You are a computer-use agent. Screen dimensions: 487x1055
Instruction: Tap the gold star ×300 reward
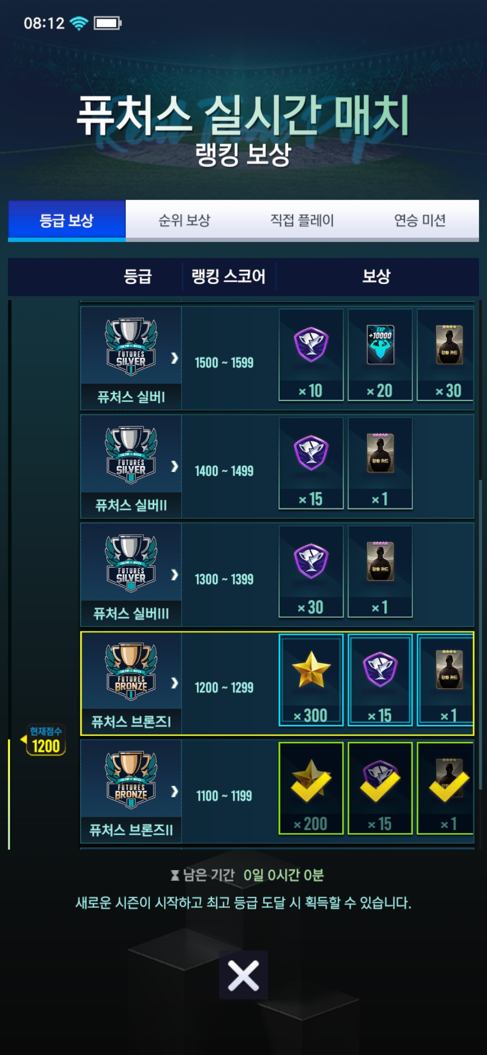click(311, 680)
